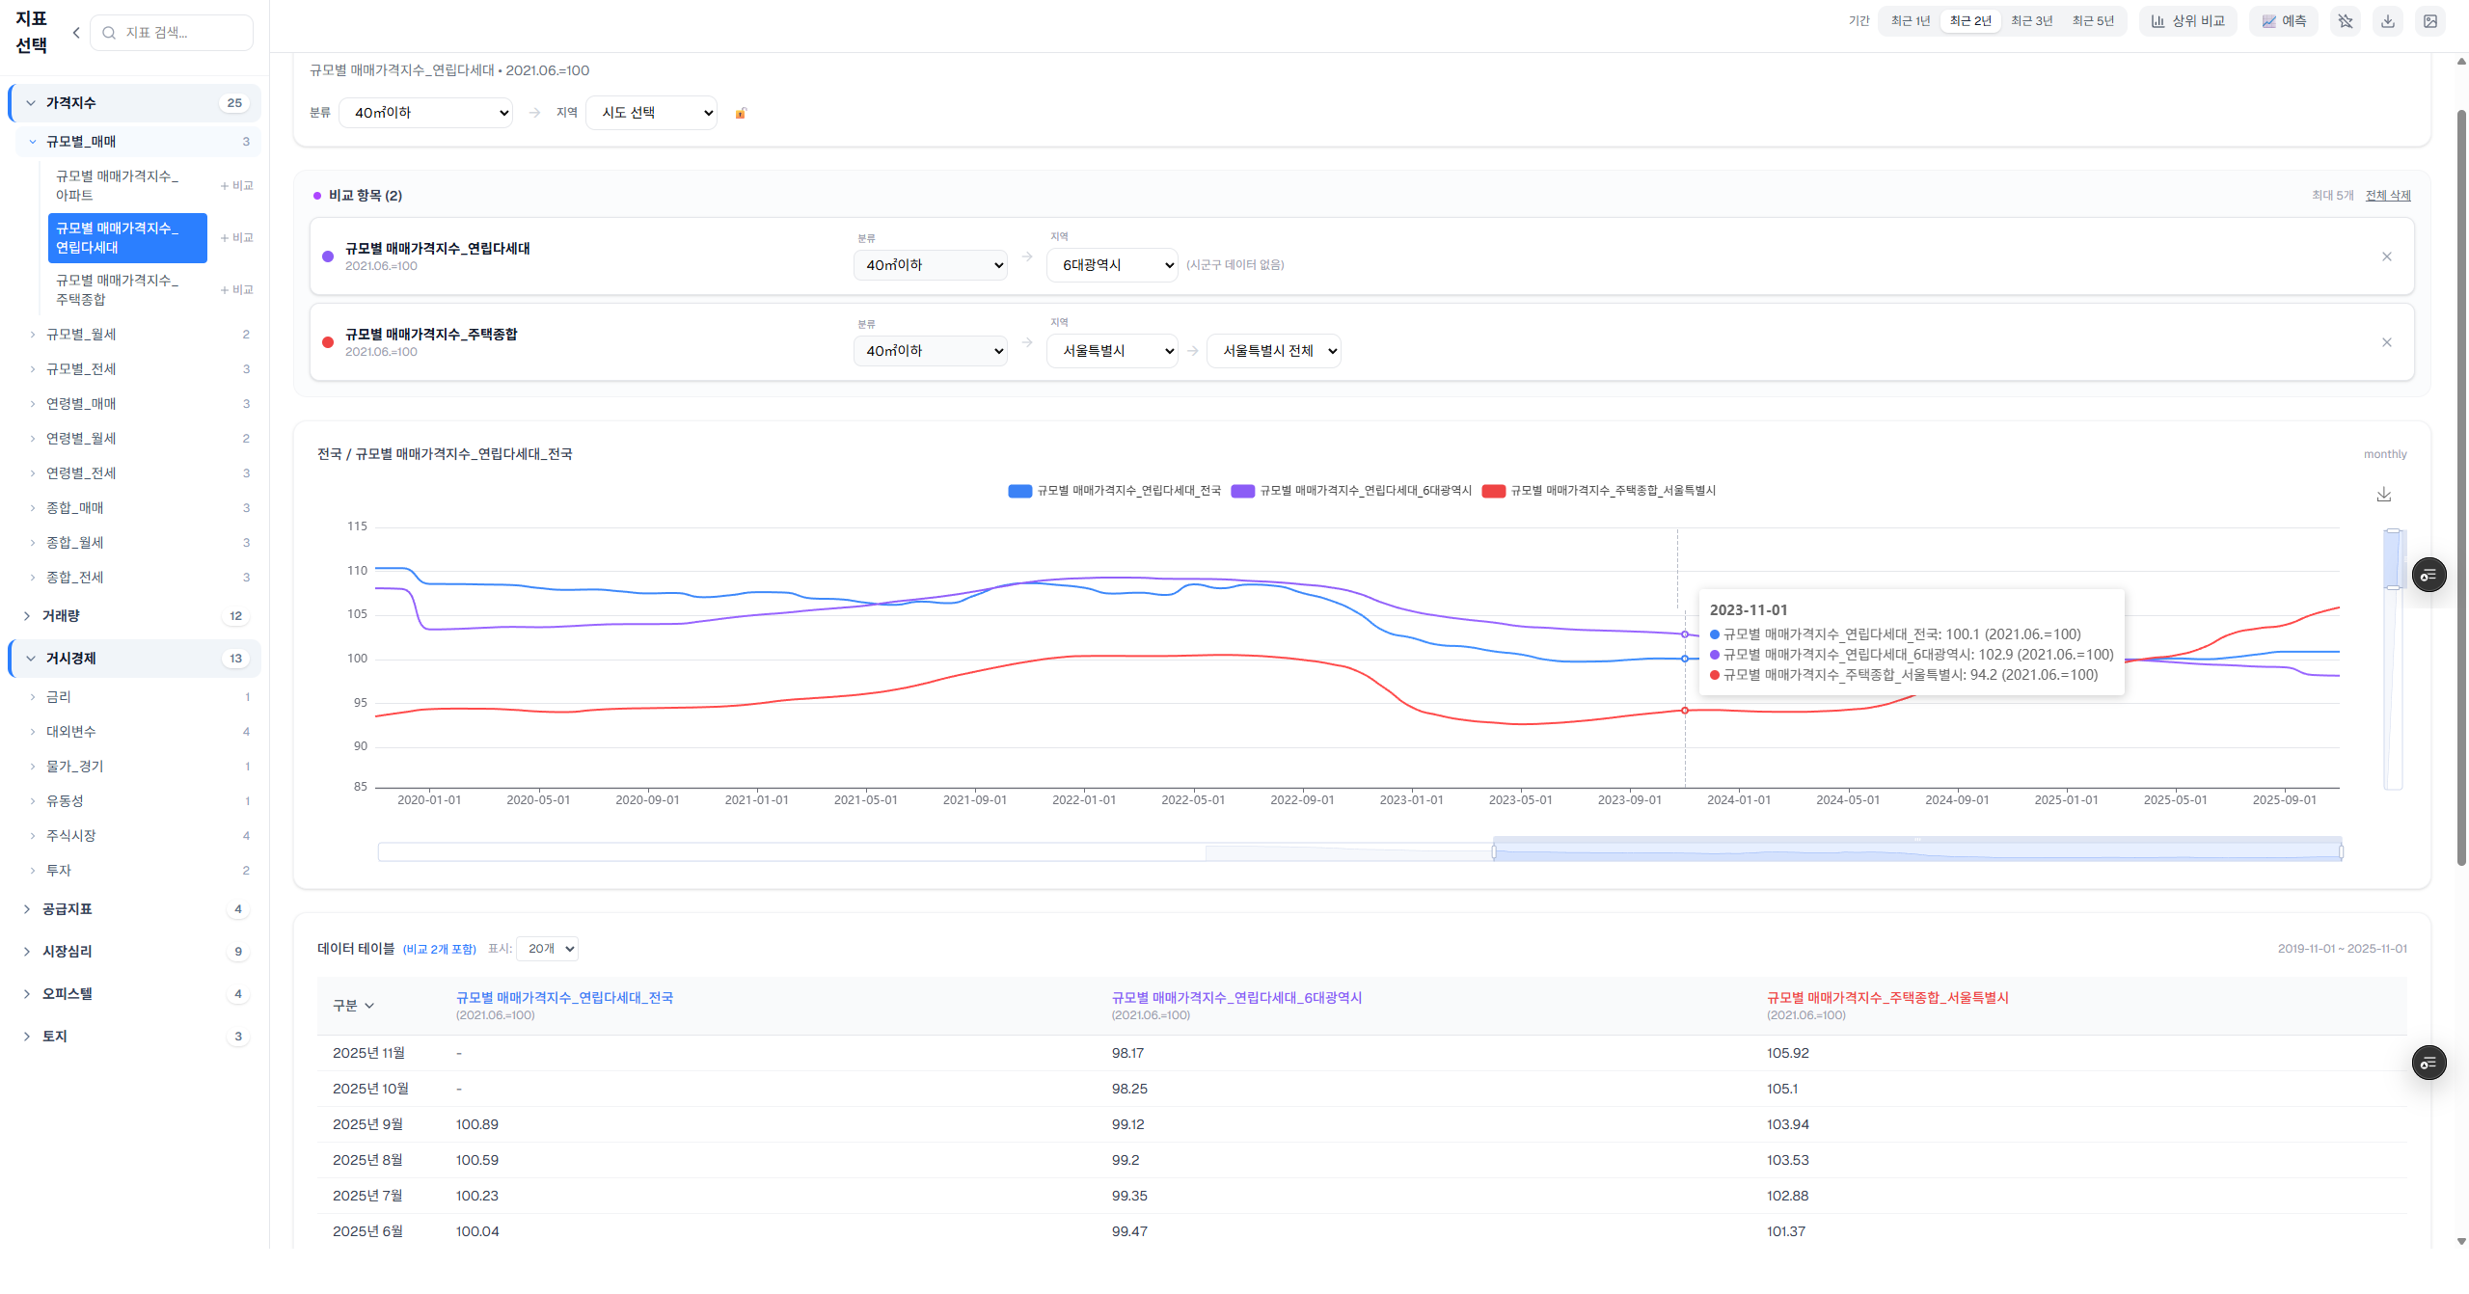
Task: Select the 최근 3년 period tab
Action: [2031, 21]
